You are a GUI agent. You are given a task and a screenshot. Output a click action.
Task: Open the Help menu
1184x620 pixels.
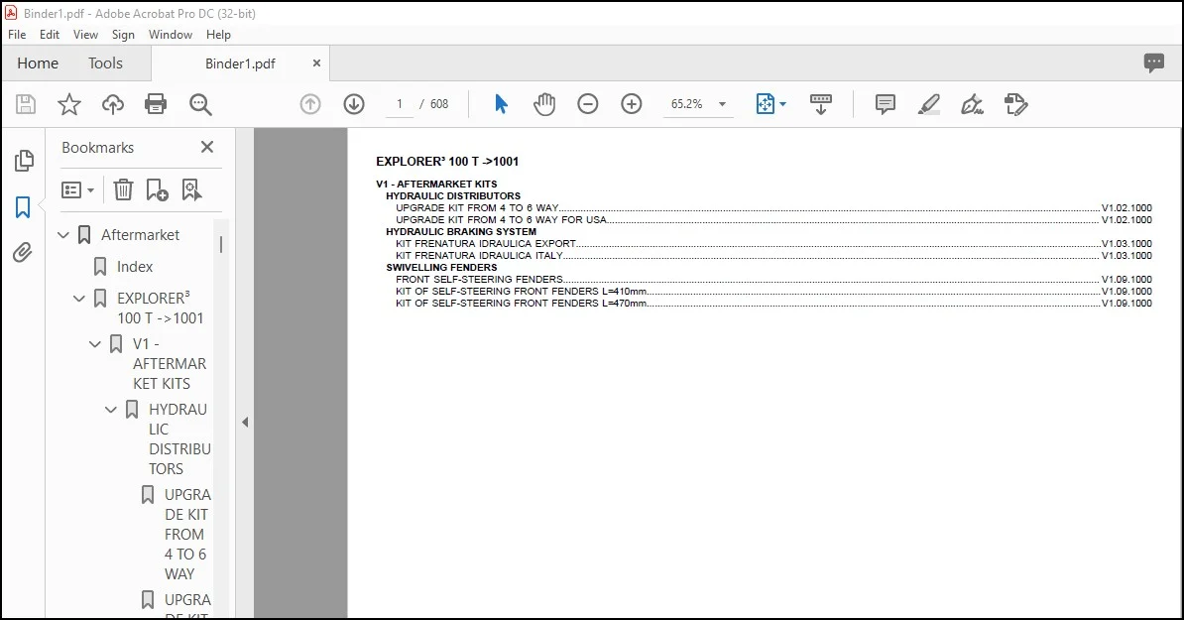(218, 35)
